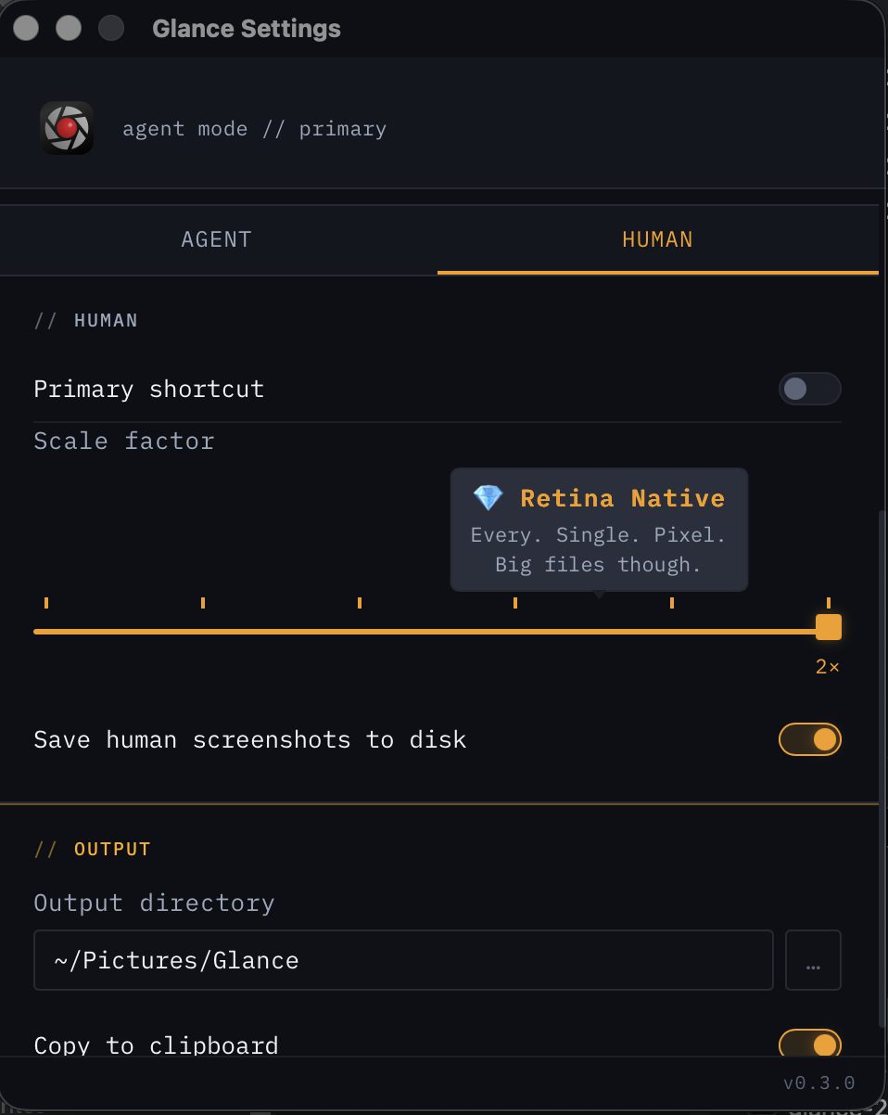Switch to the AGENT tab

click(217, 239)
